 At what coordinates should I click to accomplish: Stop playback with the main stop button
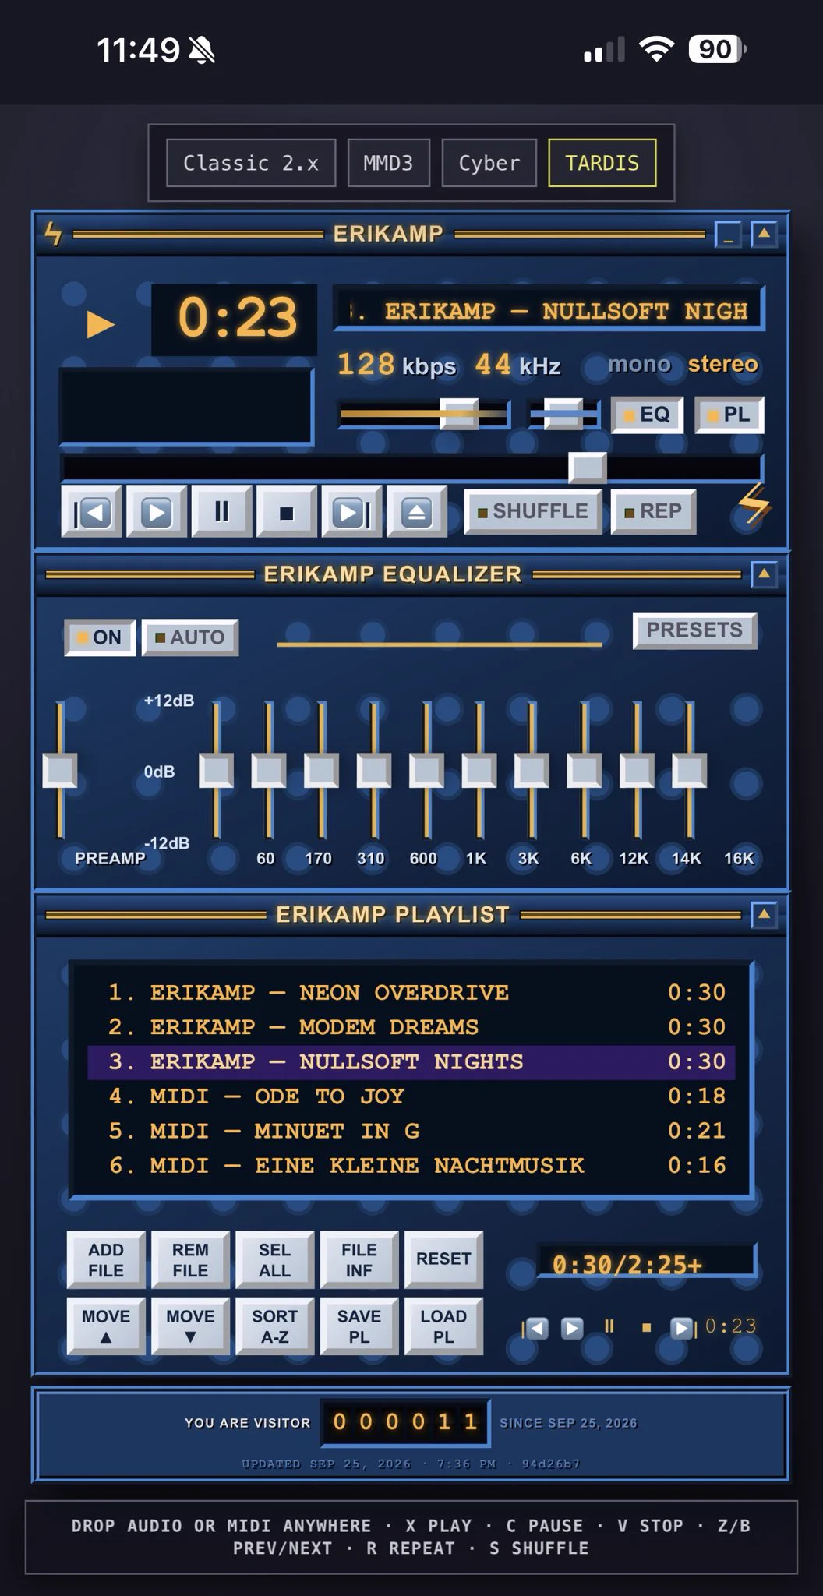287,511
